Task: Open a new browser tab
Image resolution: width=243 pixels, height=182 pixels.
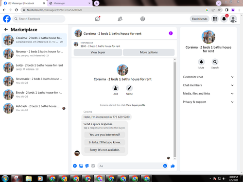Action: coord(97,3)
